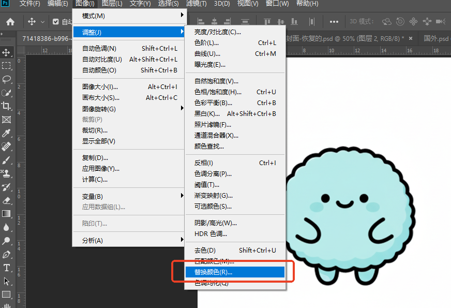
Task: Select the Eyedropper tool
Action: (x=7, y=133)
